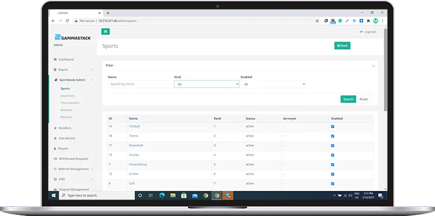The height and width of the screenshot is (216, 435).
Task: Open Withdrawal Requests in the sidebar
Action: (73, 159)
